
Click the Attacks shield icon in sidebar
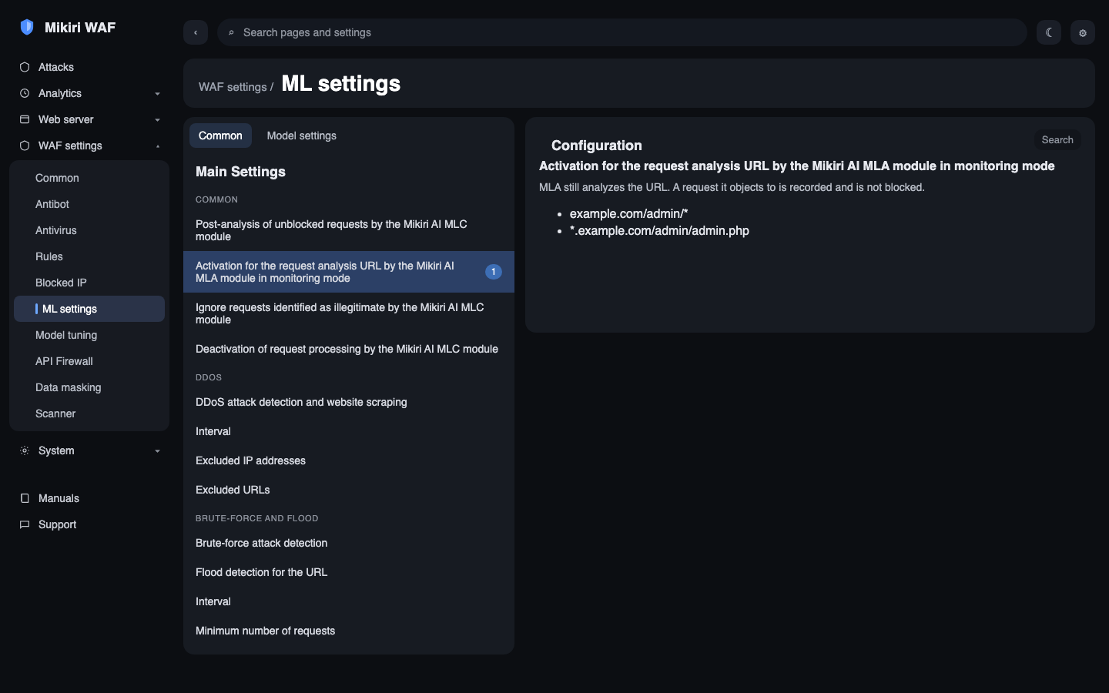[x=25, y=67]
